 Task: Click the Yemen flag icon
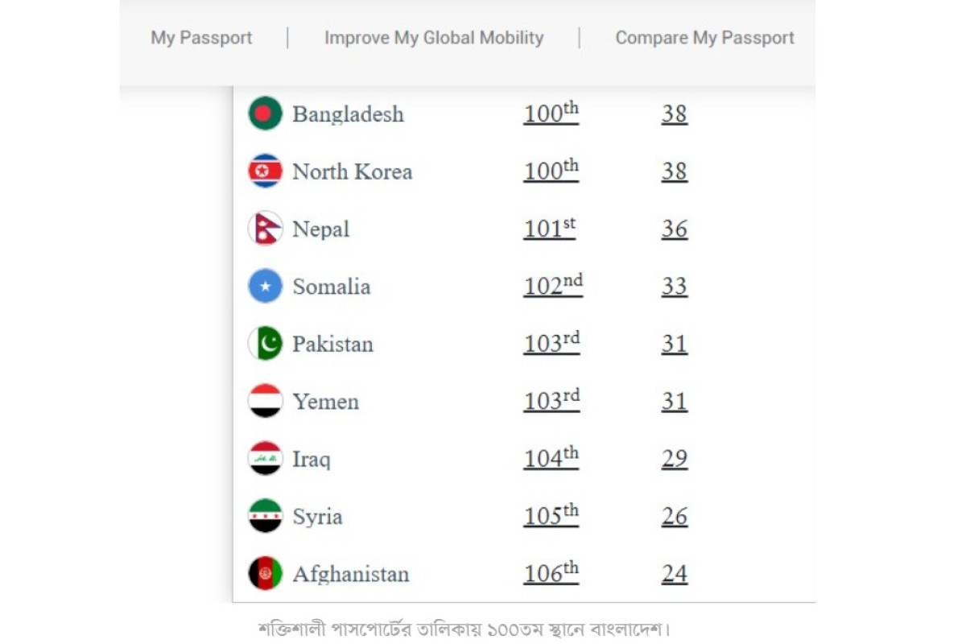265,401
